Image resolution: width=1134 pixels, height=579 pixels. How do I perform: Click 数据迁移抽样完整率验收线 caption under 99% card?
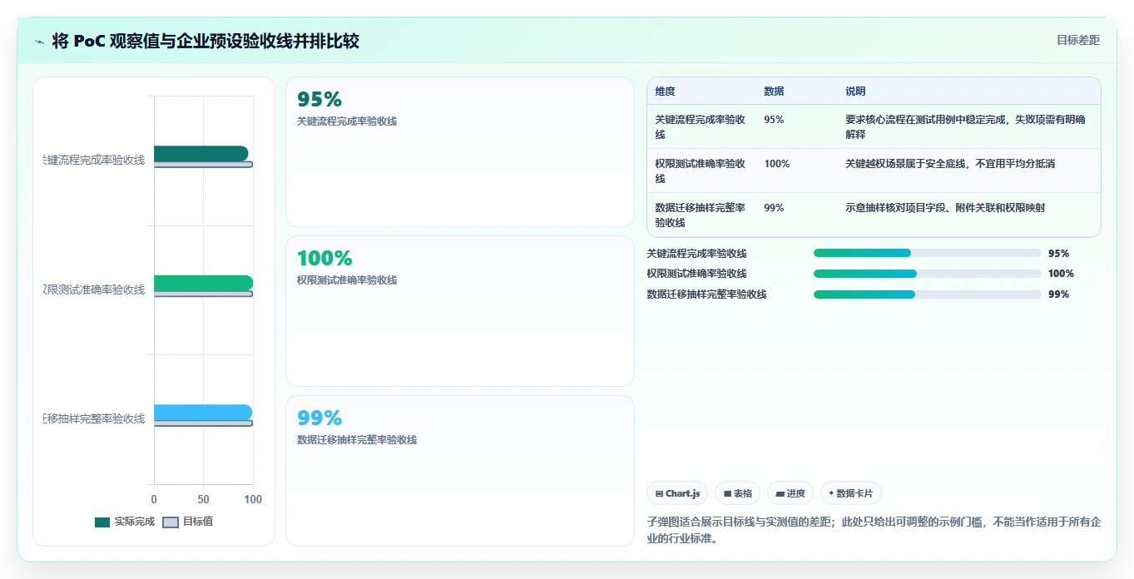pyautogui.click(x=357, y=439)
